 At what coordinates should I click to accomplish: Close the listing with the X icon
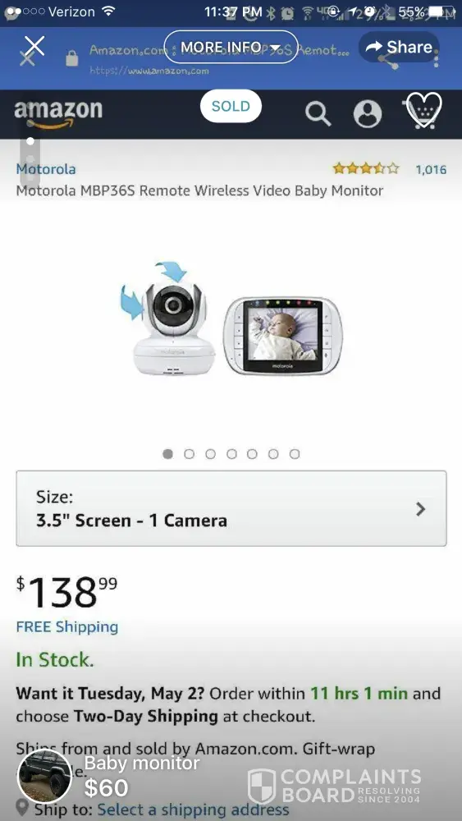click(x=34, y=47)
